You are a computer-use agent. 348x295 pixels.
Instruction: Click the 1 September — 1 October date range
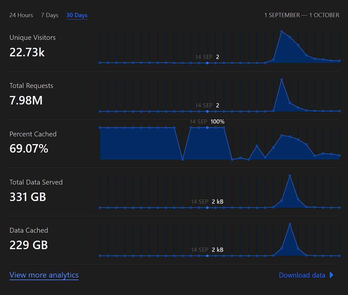coord(301,15)
